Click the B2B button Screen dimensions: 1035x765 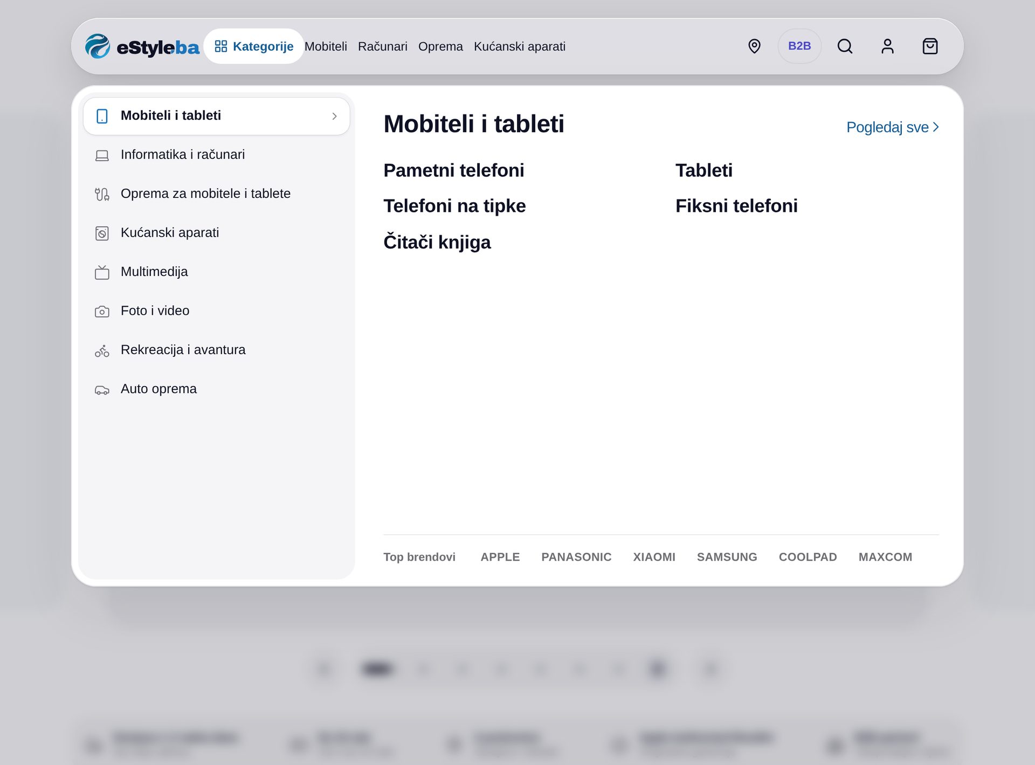[799, 46]
